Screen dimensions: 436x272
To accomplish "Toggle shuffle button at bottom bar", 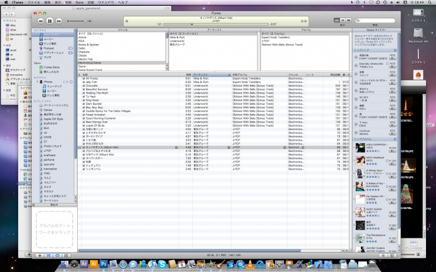I will click(x=48, y=256).
